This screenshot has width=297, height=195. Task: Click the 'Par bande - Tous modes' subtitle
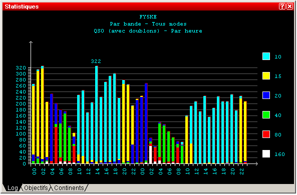click(148, 24)
